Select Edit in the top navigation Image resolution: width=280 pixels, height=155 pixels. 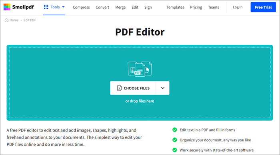pyautogui.click(x=135, y=7)
